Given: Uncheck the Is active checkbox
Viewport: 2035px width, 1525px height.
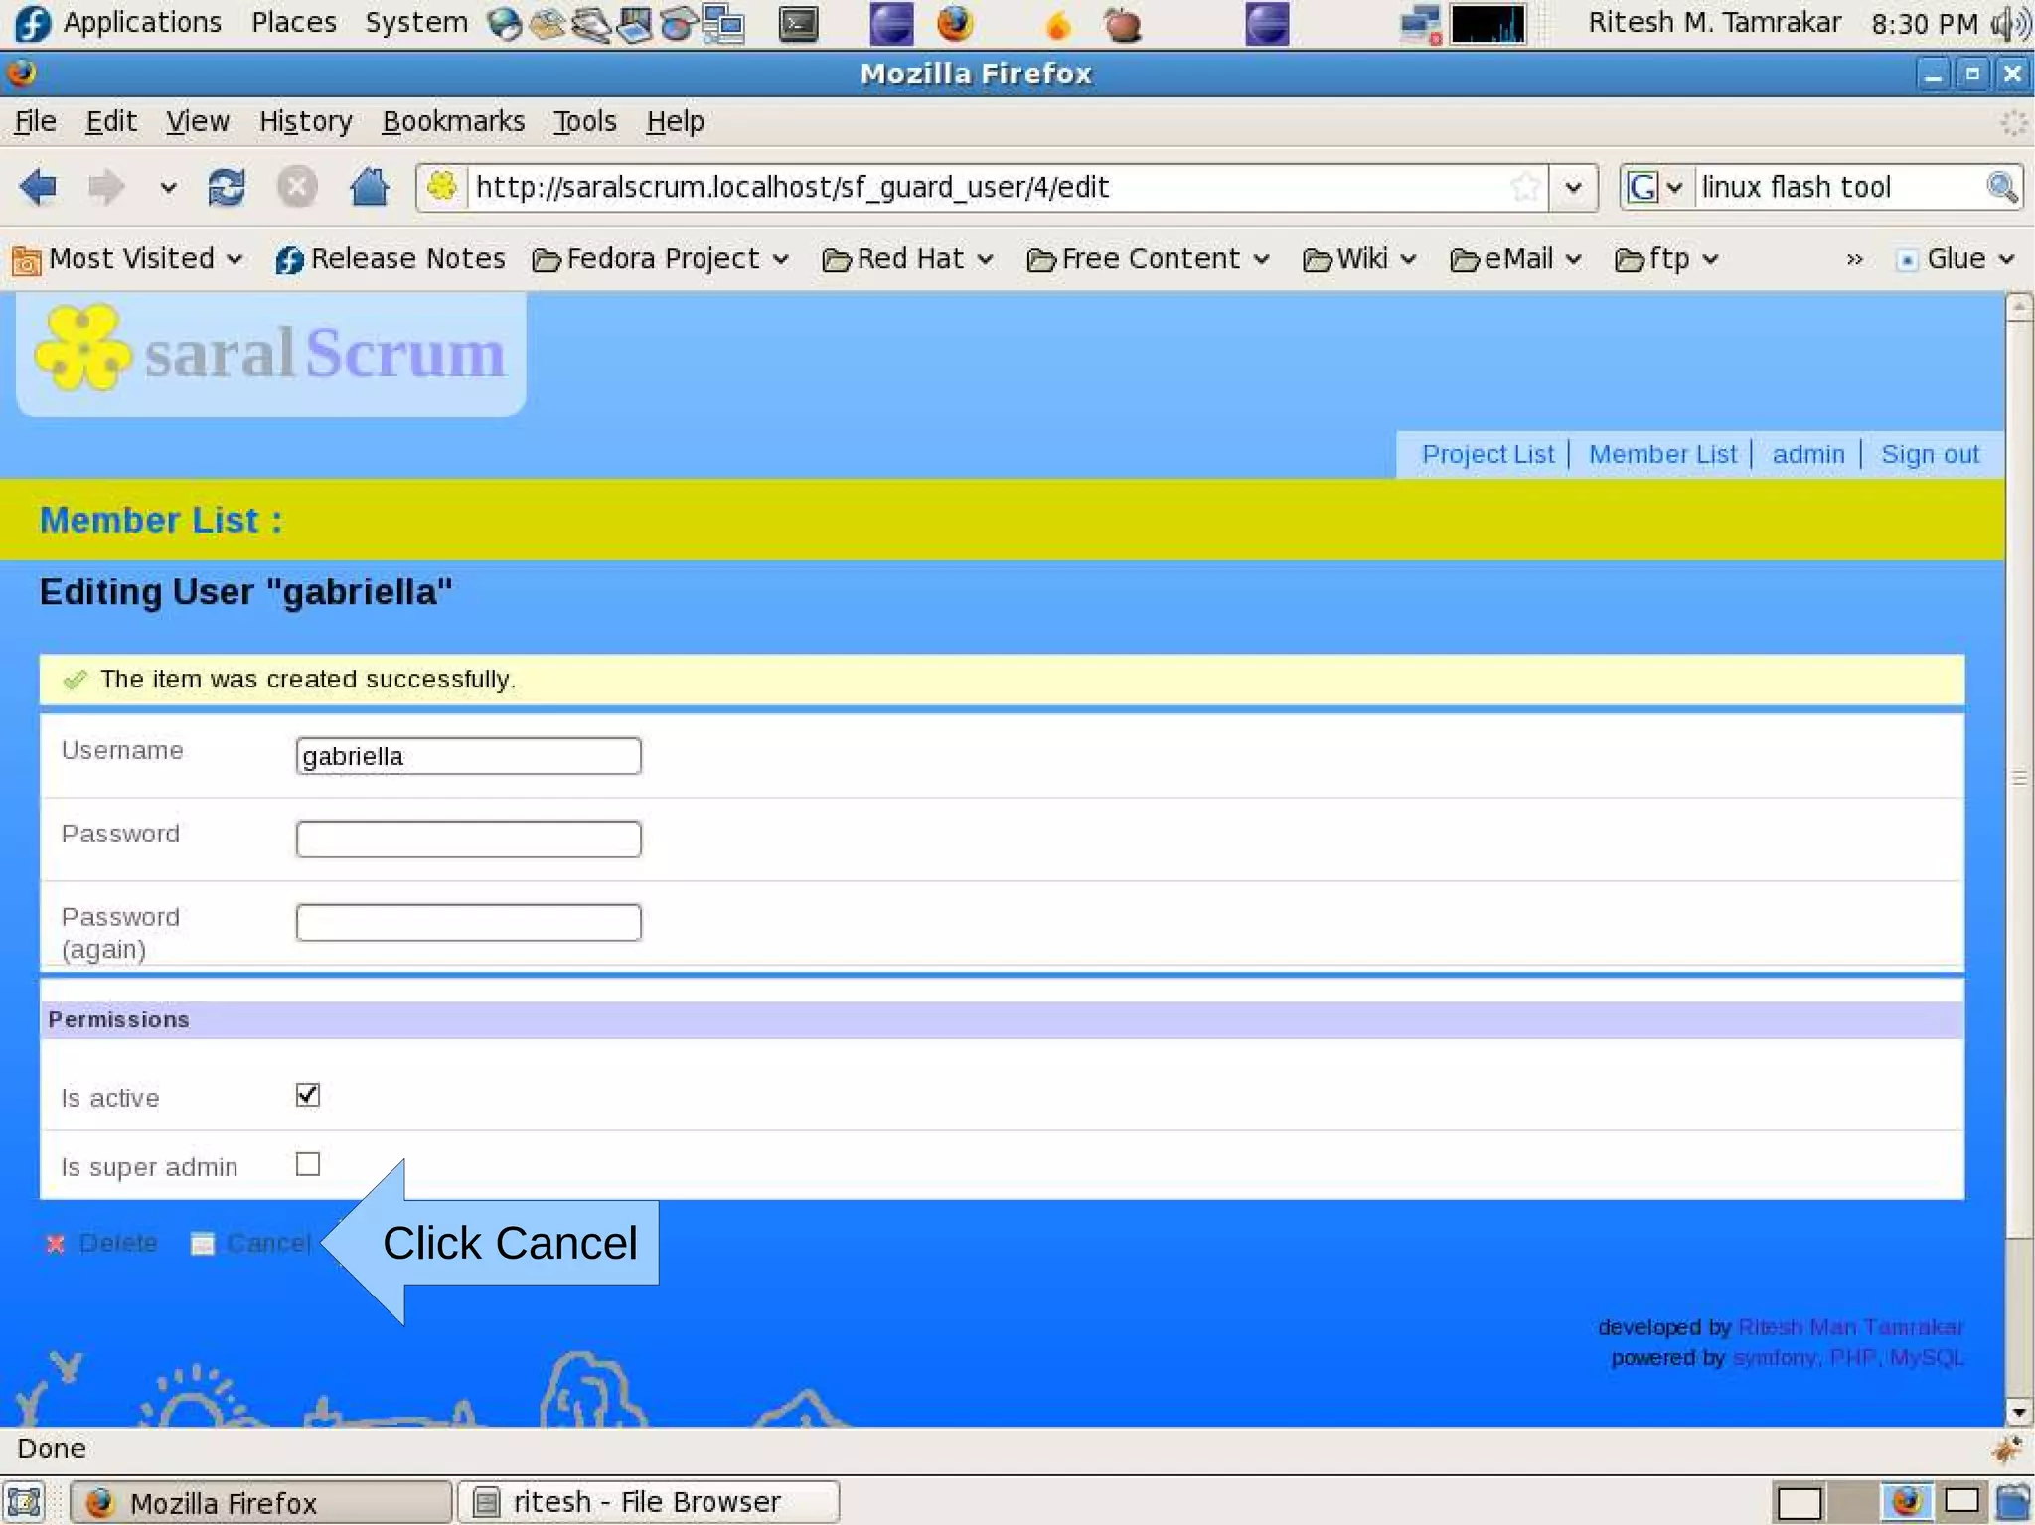Looking at the screenshot, I should click(x=308, y=1095).
